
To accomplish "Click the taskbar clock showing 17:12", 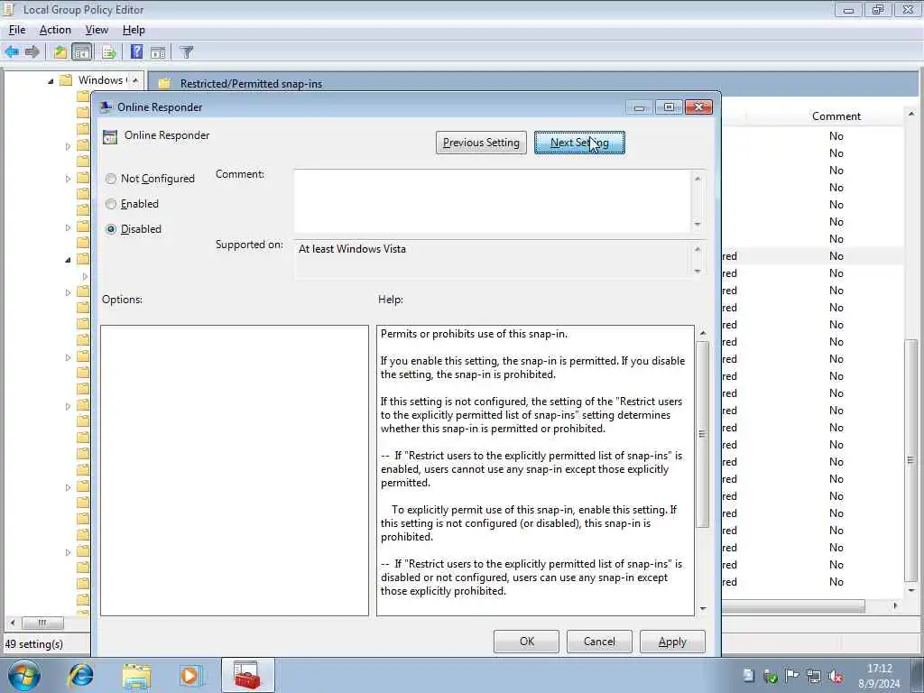I will [x=879, y=676].
